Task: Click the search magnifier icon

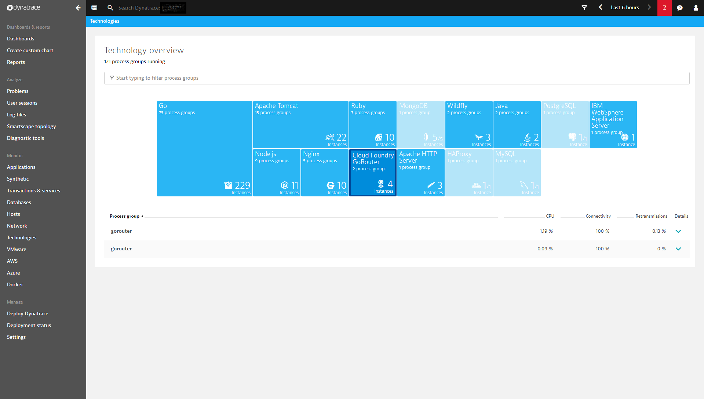Action: 110,8
